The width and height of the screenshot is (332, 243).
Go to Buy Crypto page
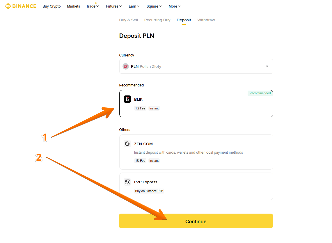tap(52, 6)
